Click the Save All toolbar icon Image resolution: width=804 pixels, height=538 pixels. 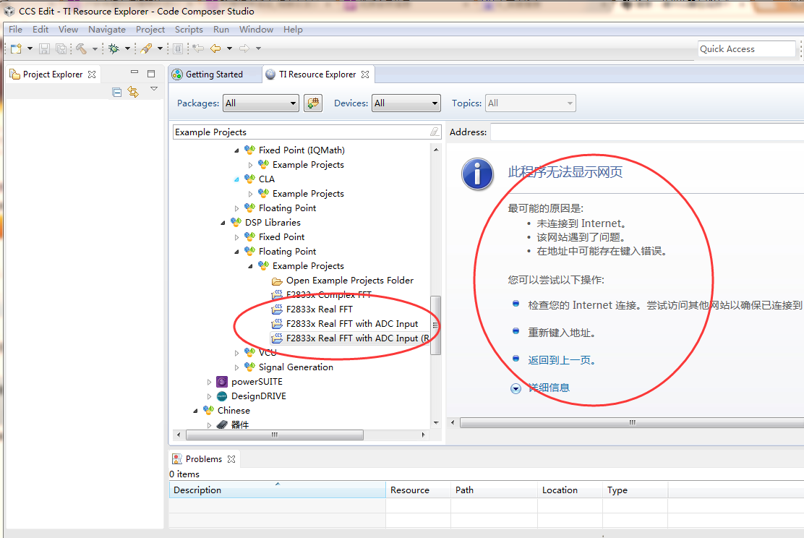click(61, 48)
